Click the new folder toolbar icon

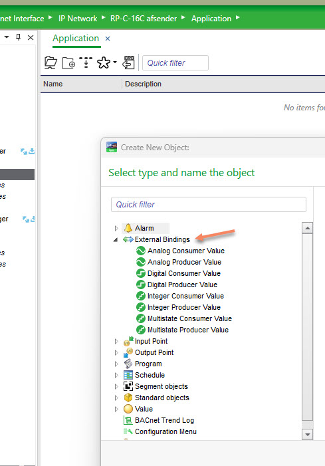(68, 63)
